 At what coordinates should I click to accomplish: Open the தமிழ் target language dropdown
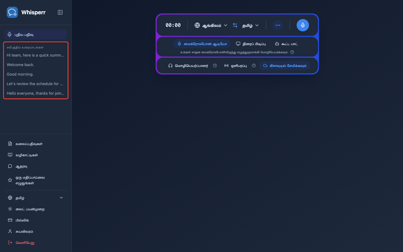tap(250, 25)
